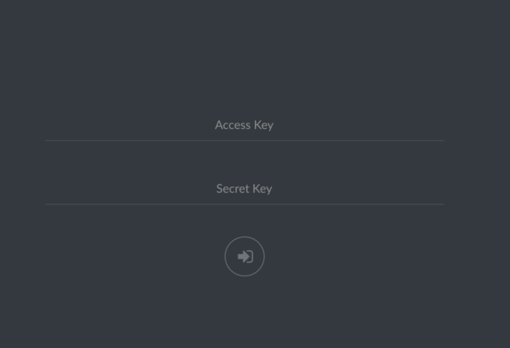
Task: Focus the Secret Key input field
Action: coord(245,189)
